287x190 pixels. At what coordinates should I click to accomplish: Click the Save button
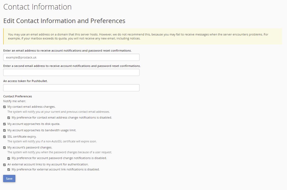pyautogui.click(x=9, y=179)
